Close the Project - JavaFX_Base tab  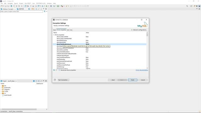click(16, 81)
